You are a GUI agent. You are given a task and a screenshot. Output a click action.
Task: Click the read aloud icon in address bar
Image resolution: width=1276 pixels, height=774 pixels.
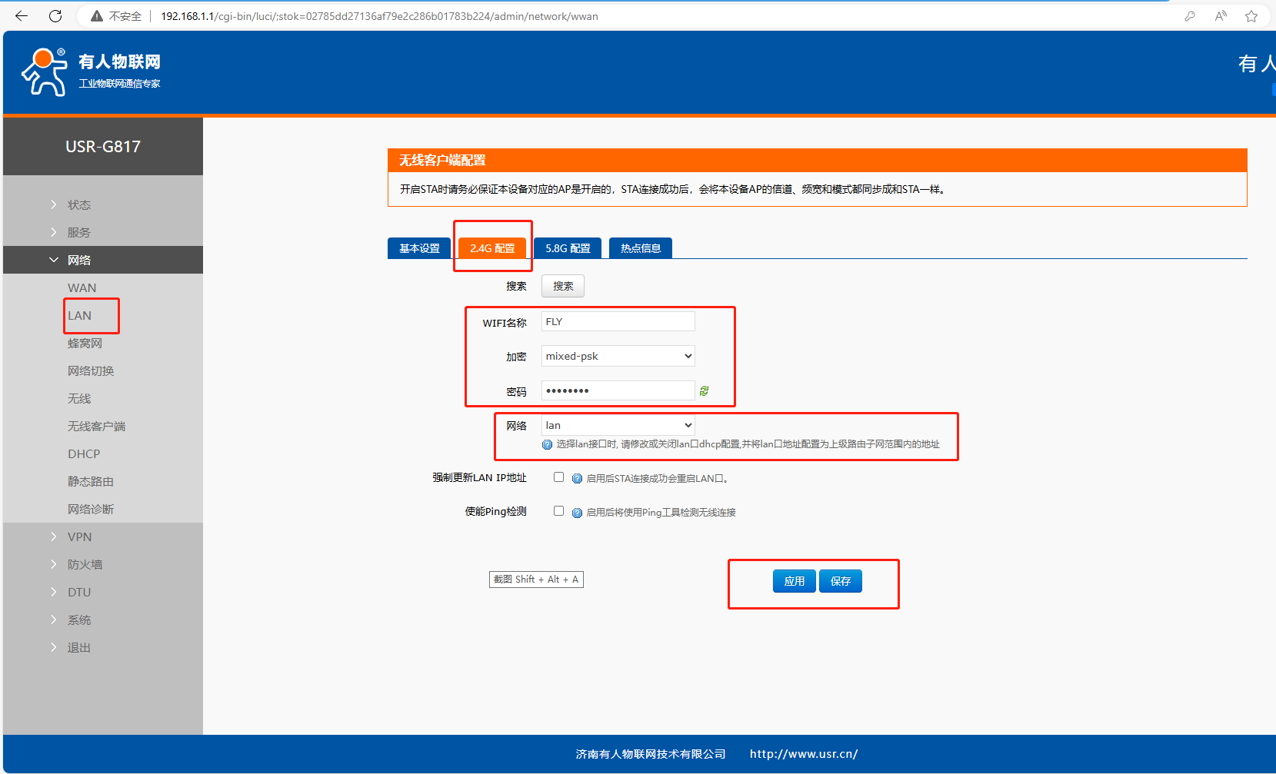(x=1221, y=16)
